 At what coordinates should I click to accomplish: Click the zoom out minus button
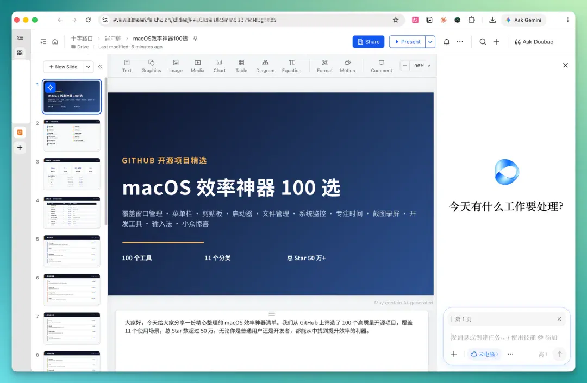(405, 66)
